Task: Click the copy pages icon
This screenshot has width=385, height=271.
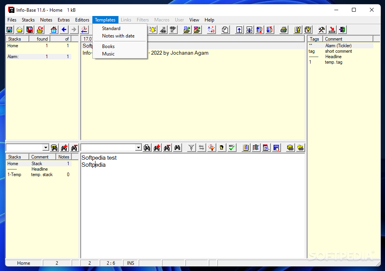Action: click(225, 30)
